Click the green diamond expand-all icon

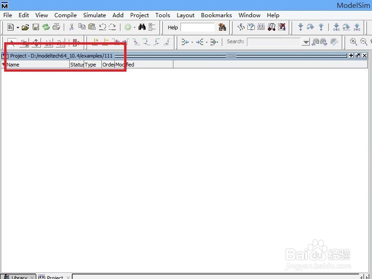coord(214,42)
